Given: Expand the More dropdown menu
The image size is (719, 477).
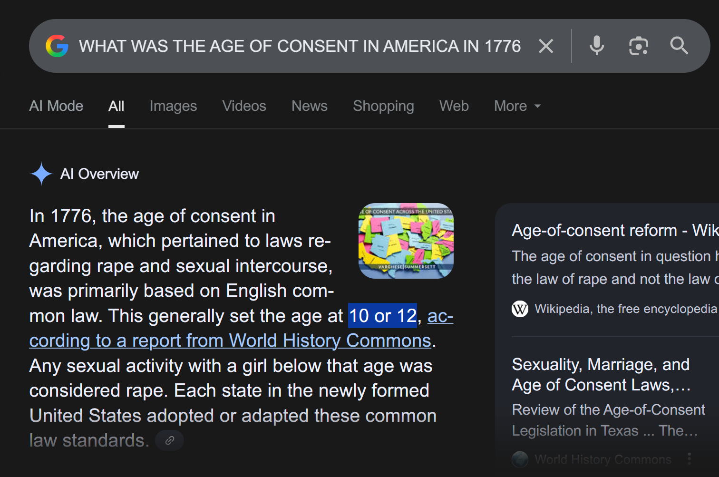Looking at the screenshot, I should (x=517, y=106).
